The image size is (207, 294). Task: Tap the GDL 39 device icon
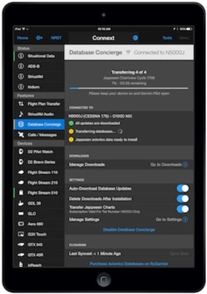point(21,203)
